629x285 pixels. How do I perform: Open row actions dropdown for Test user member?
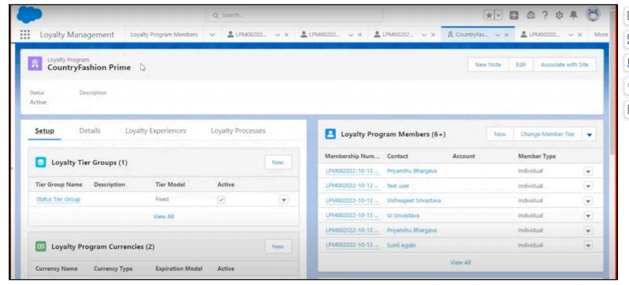tap(588, 186)
